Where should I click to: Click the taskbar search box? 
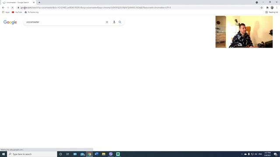pos(32,154)
